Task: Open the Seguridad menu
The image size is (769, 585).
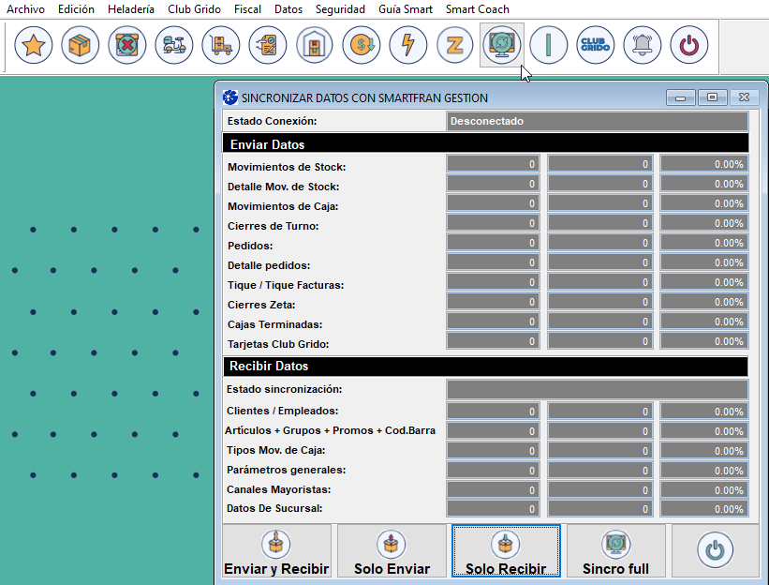Action: [340, 9]
